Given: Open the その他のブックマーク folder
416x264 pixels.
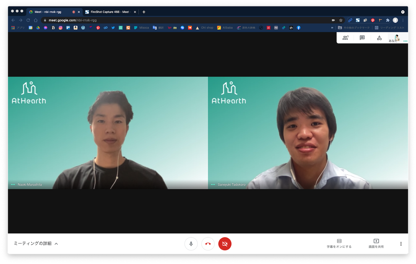Looking at the screenshot, I should pyautogui.click(x=354, y=28).
